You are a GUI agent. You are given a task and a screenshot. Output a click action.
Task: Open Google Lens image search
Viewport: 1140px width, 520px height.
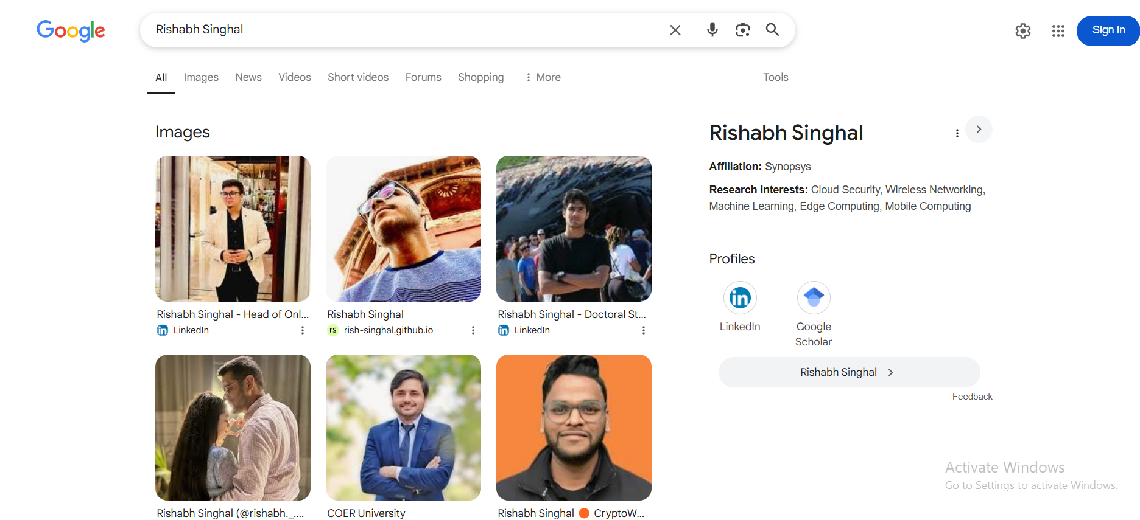742,30
